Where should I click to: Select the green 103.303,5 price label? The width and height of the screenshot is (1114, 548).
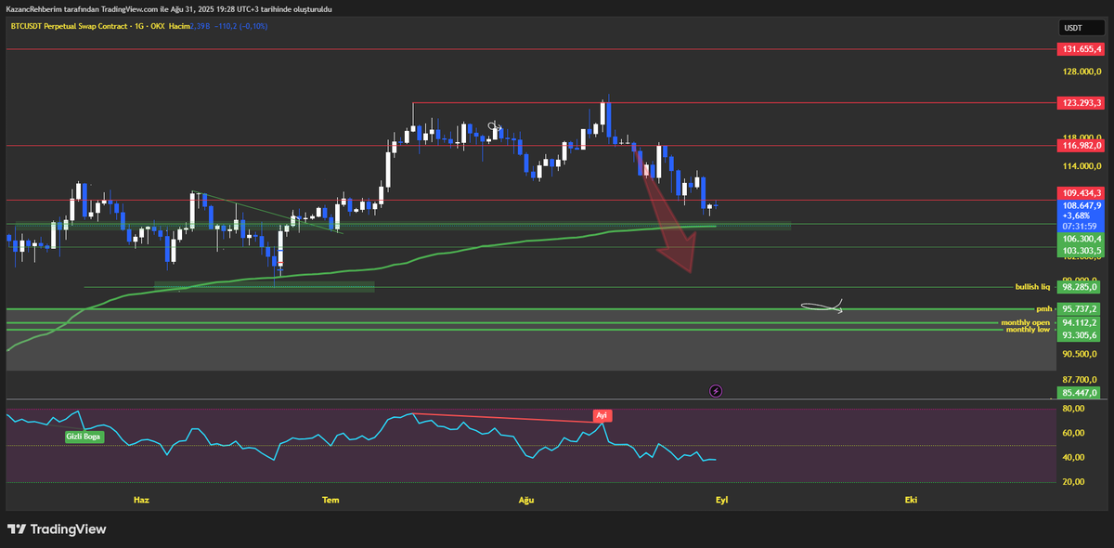(1082, 251)
